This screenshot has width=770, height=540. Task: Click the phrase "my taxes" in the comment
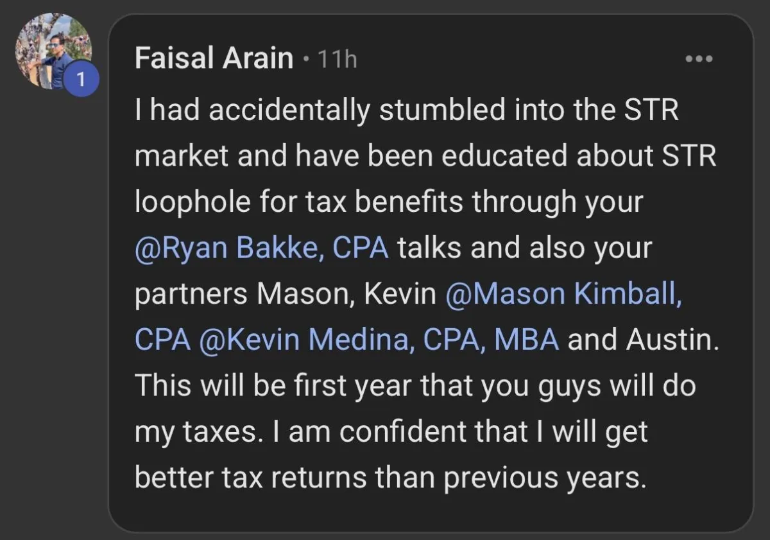pos(198,433)
